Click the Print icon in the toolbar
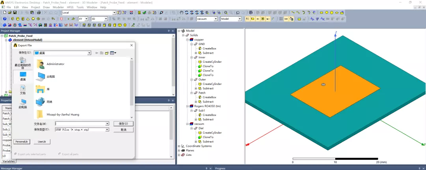Image resolution: width=426 pixels, height=170 pixels. (x=39, y=13)
